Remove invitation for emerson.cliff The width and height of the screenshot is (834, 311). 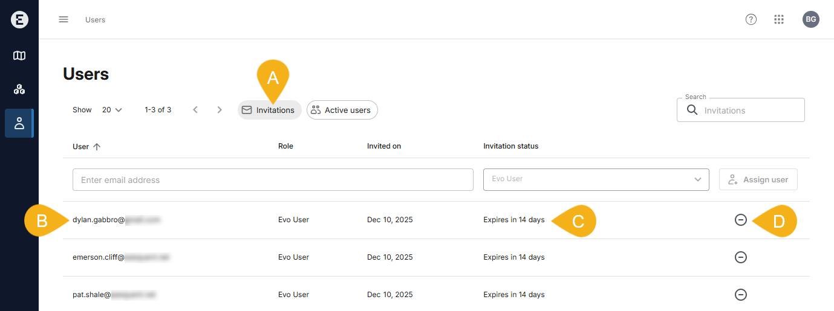click(x=740, y=257)
